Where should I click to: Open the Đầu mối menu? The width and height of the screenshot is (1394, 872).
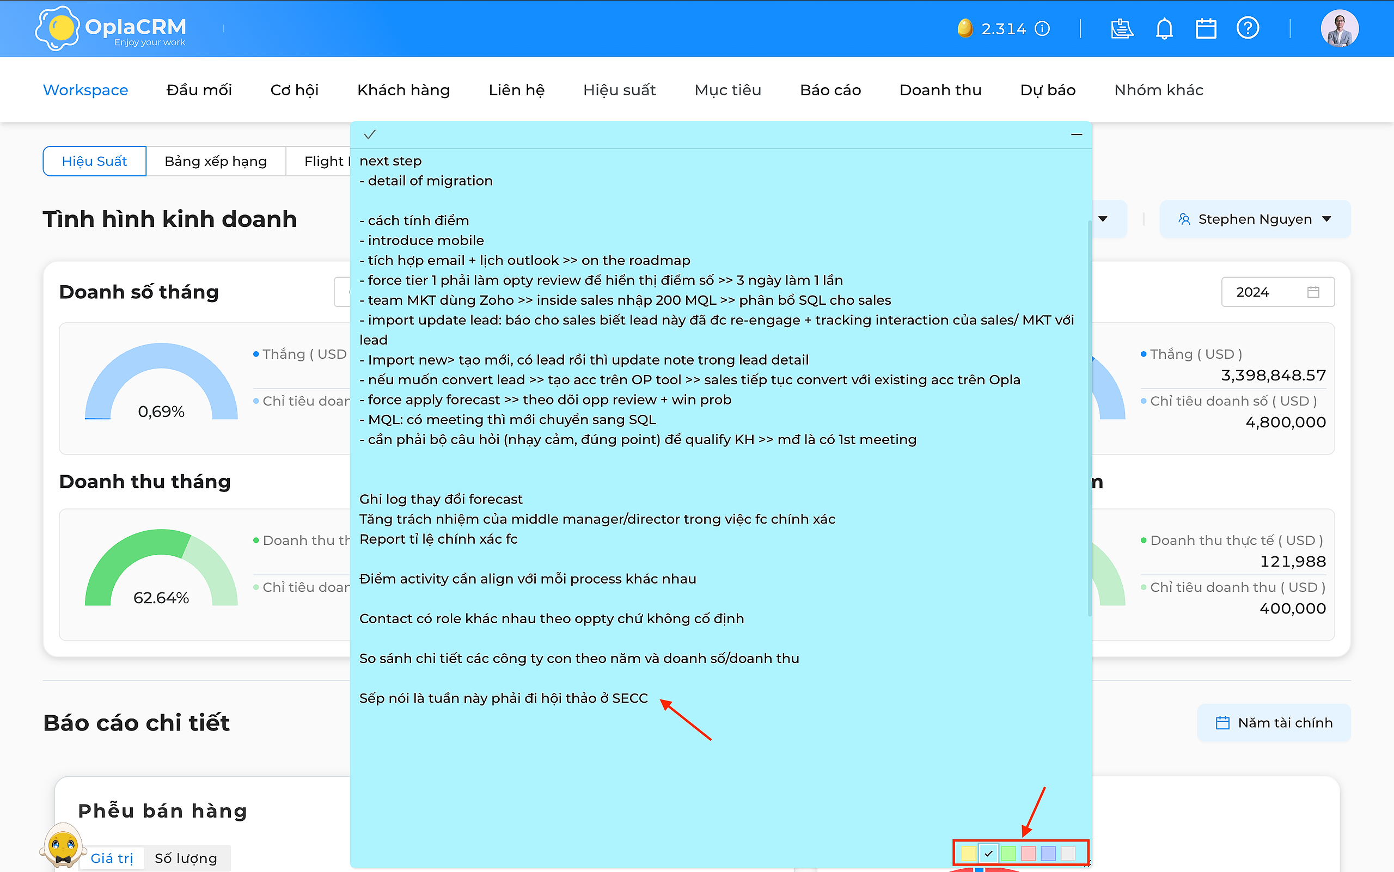click(199, 90)
